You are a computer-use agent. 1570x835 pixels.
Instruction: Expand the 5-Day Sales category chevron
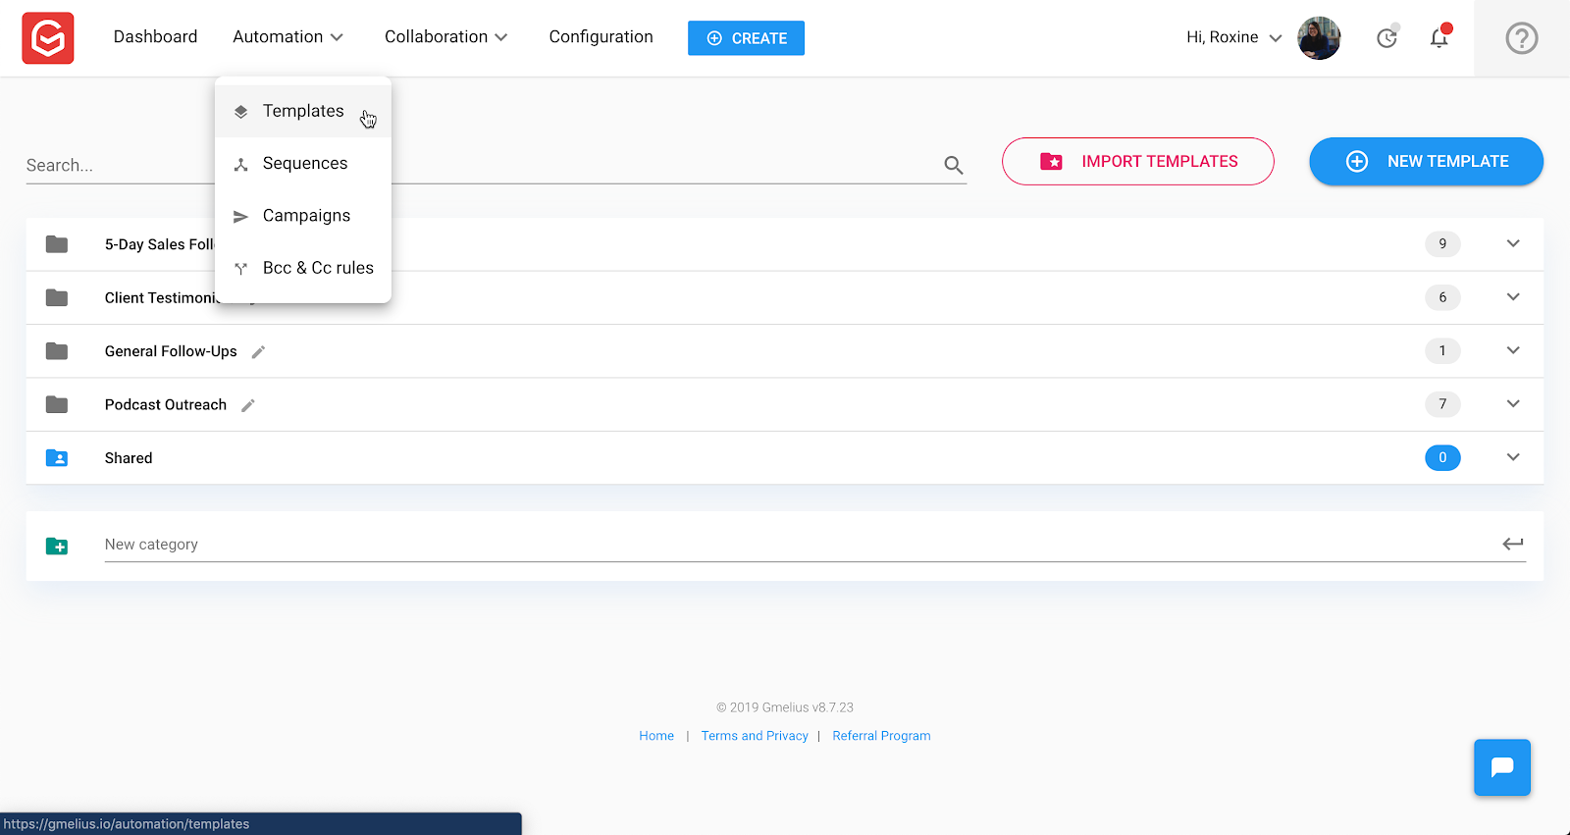(1513, 243)
